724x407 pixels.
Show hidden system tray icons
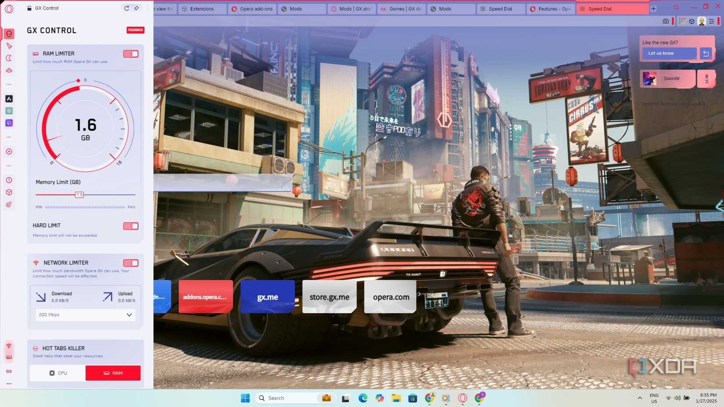640,398
